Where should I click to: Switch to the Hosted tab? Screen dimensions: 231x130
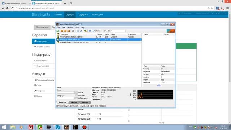pyautogui.click(x=85, y=103)
